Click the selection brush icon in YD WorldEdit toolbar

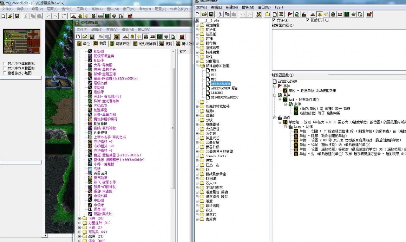64,16
